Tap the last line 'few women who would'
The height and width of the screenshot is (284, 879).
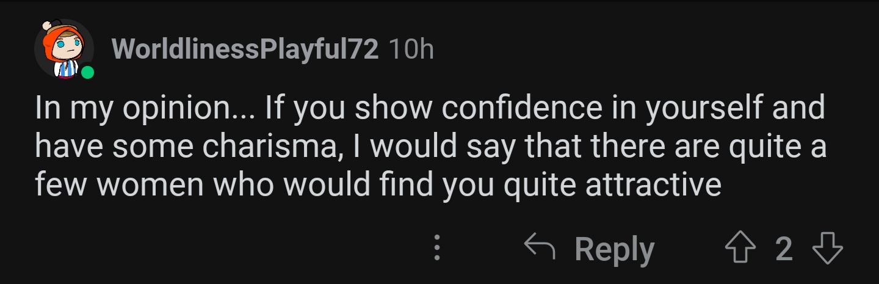[378, 184]
